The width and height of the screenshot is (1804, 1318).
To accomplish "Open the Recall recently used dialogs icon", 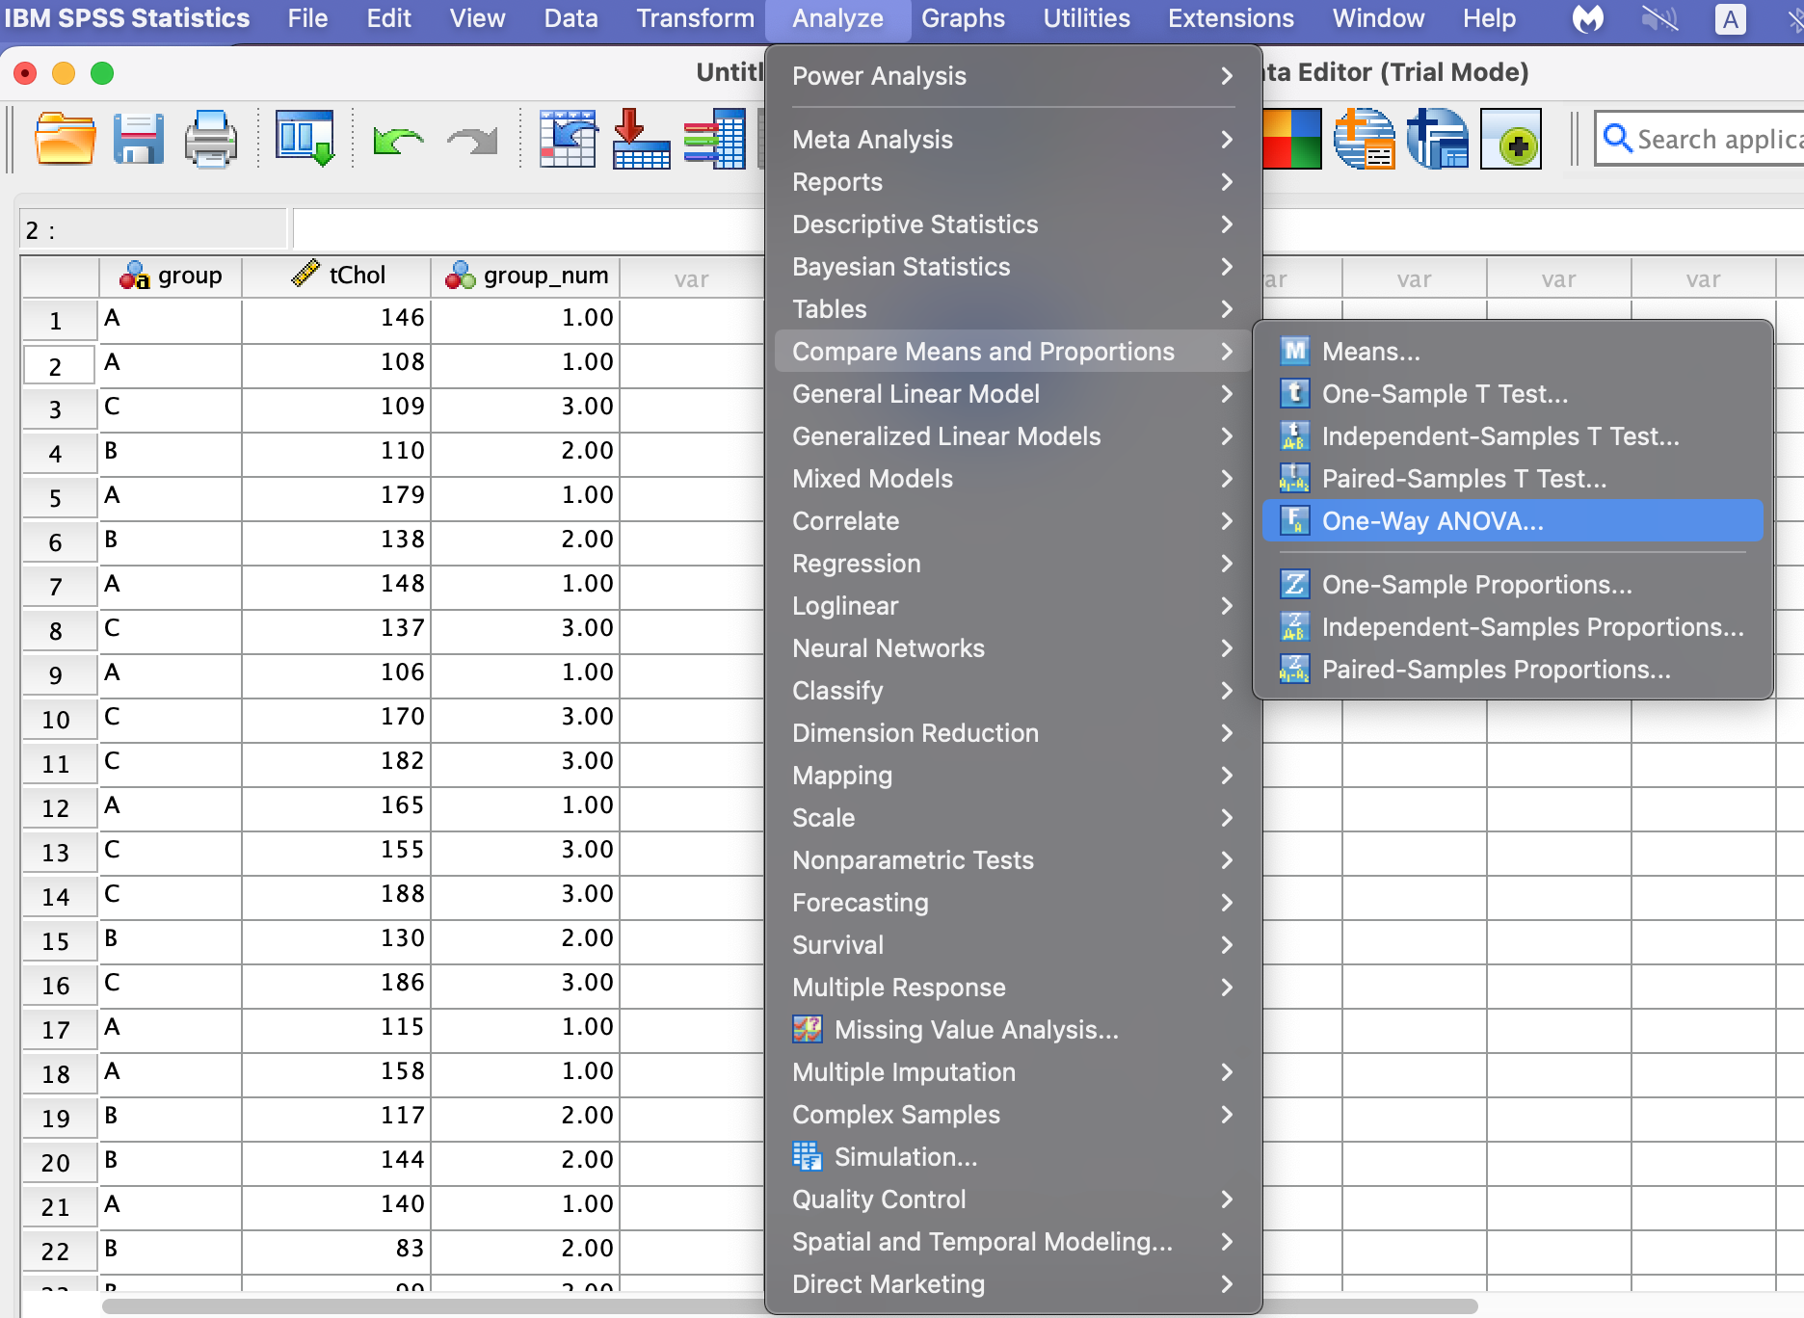I will click(305, 139).
